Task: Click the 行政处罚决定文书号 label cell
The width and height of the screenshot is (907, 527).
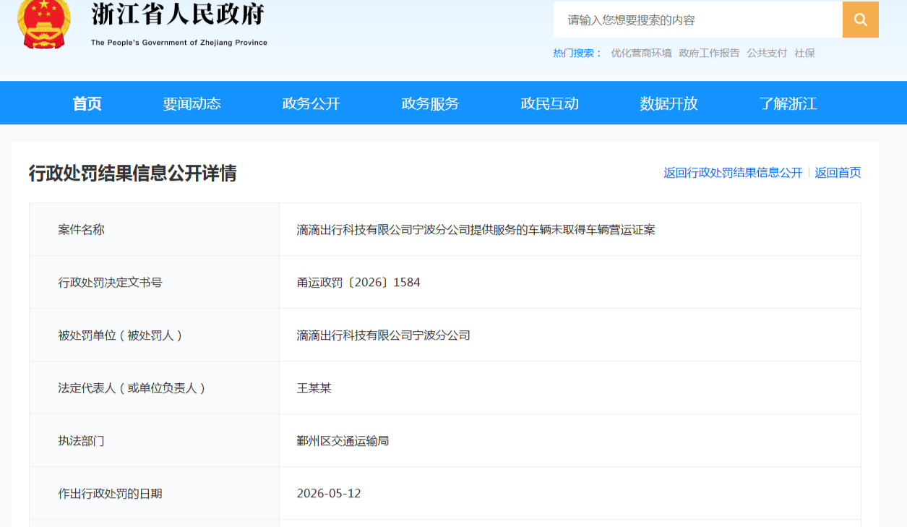Action: 154,282
